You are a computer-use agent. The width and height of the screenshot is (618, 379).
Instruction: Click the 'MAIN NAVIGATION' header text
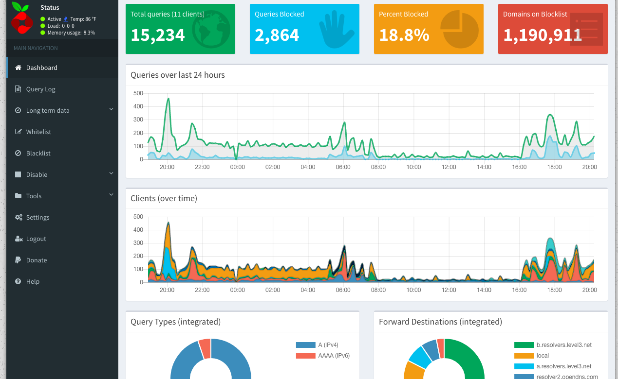click(x=36, y=48)
